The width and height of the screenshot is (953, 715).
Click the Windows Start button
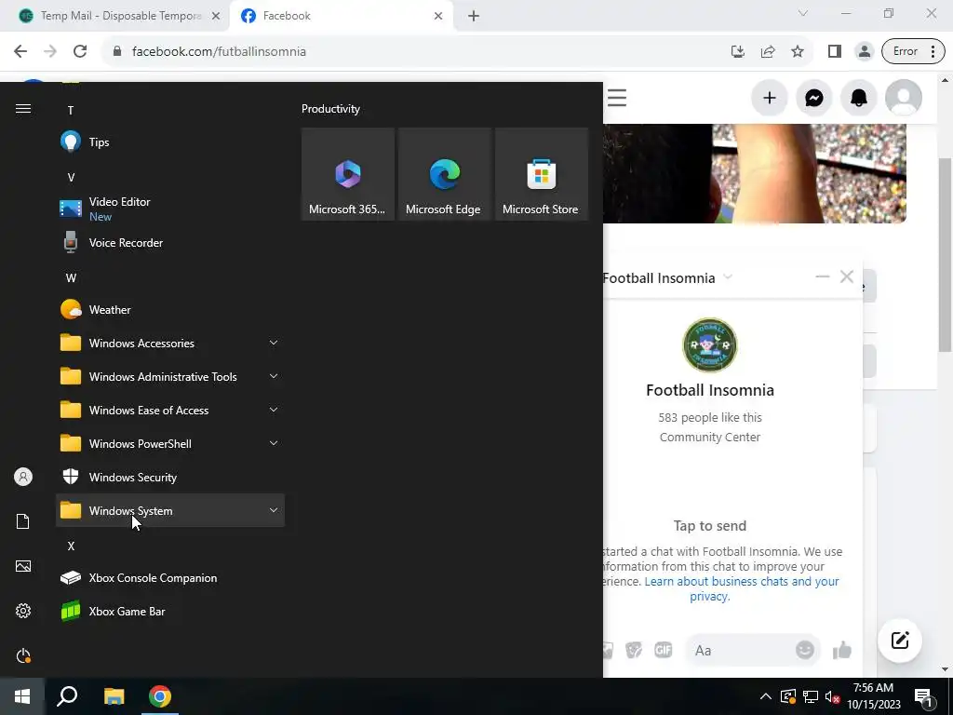pos(22,696)
